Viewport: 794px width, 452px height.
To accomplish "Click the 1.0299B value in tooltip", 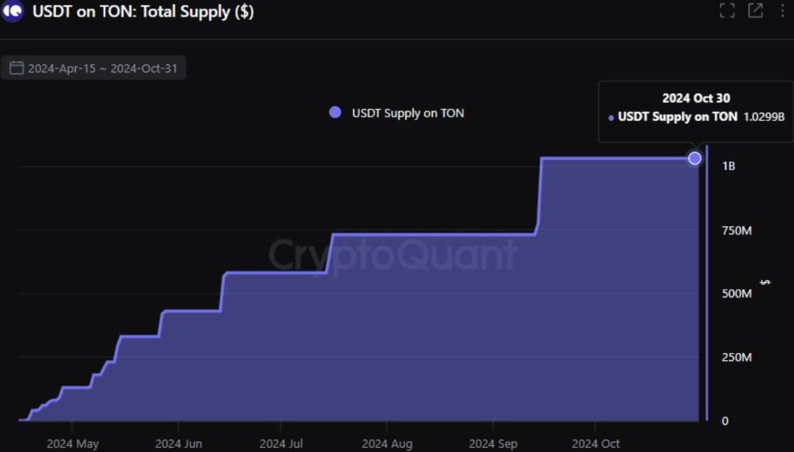I will (764, 117).
